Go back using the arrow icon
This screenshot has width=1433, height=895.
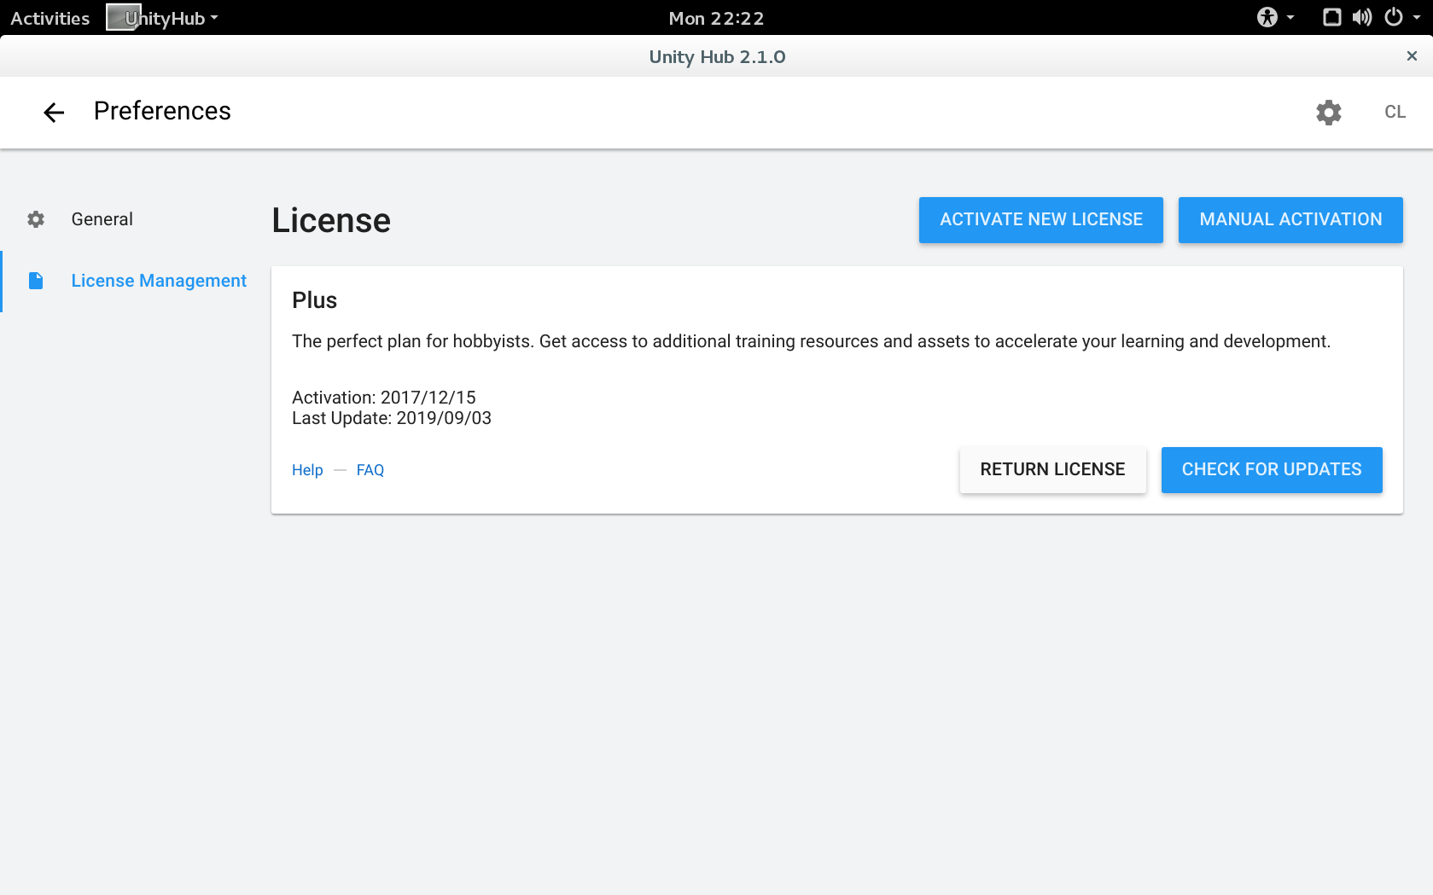tap(54, 112)
